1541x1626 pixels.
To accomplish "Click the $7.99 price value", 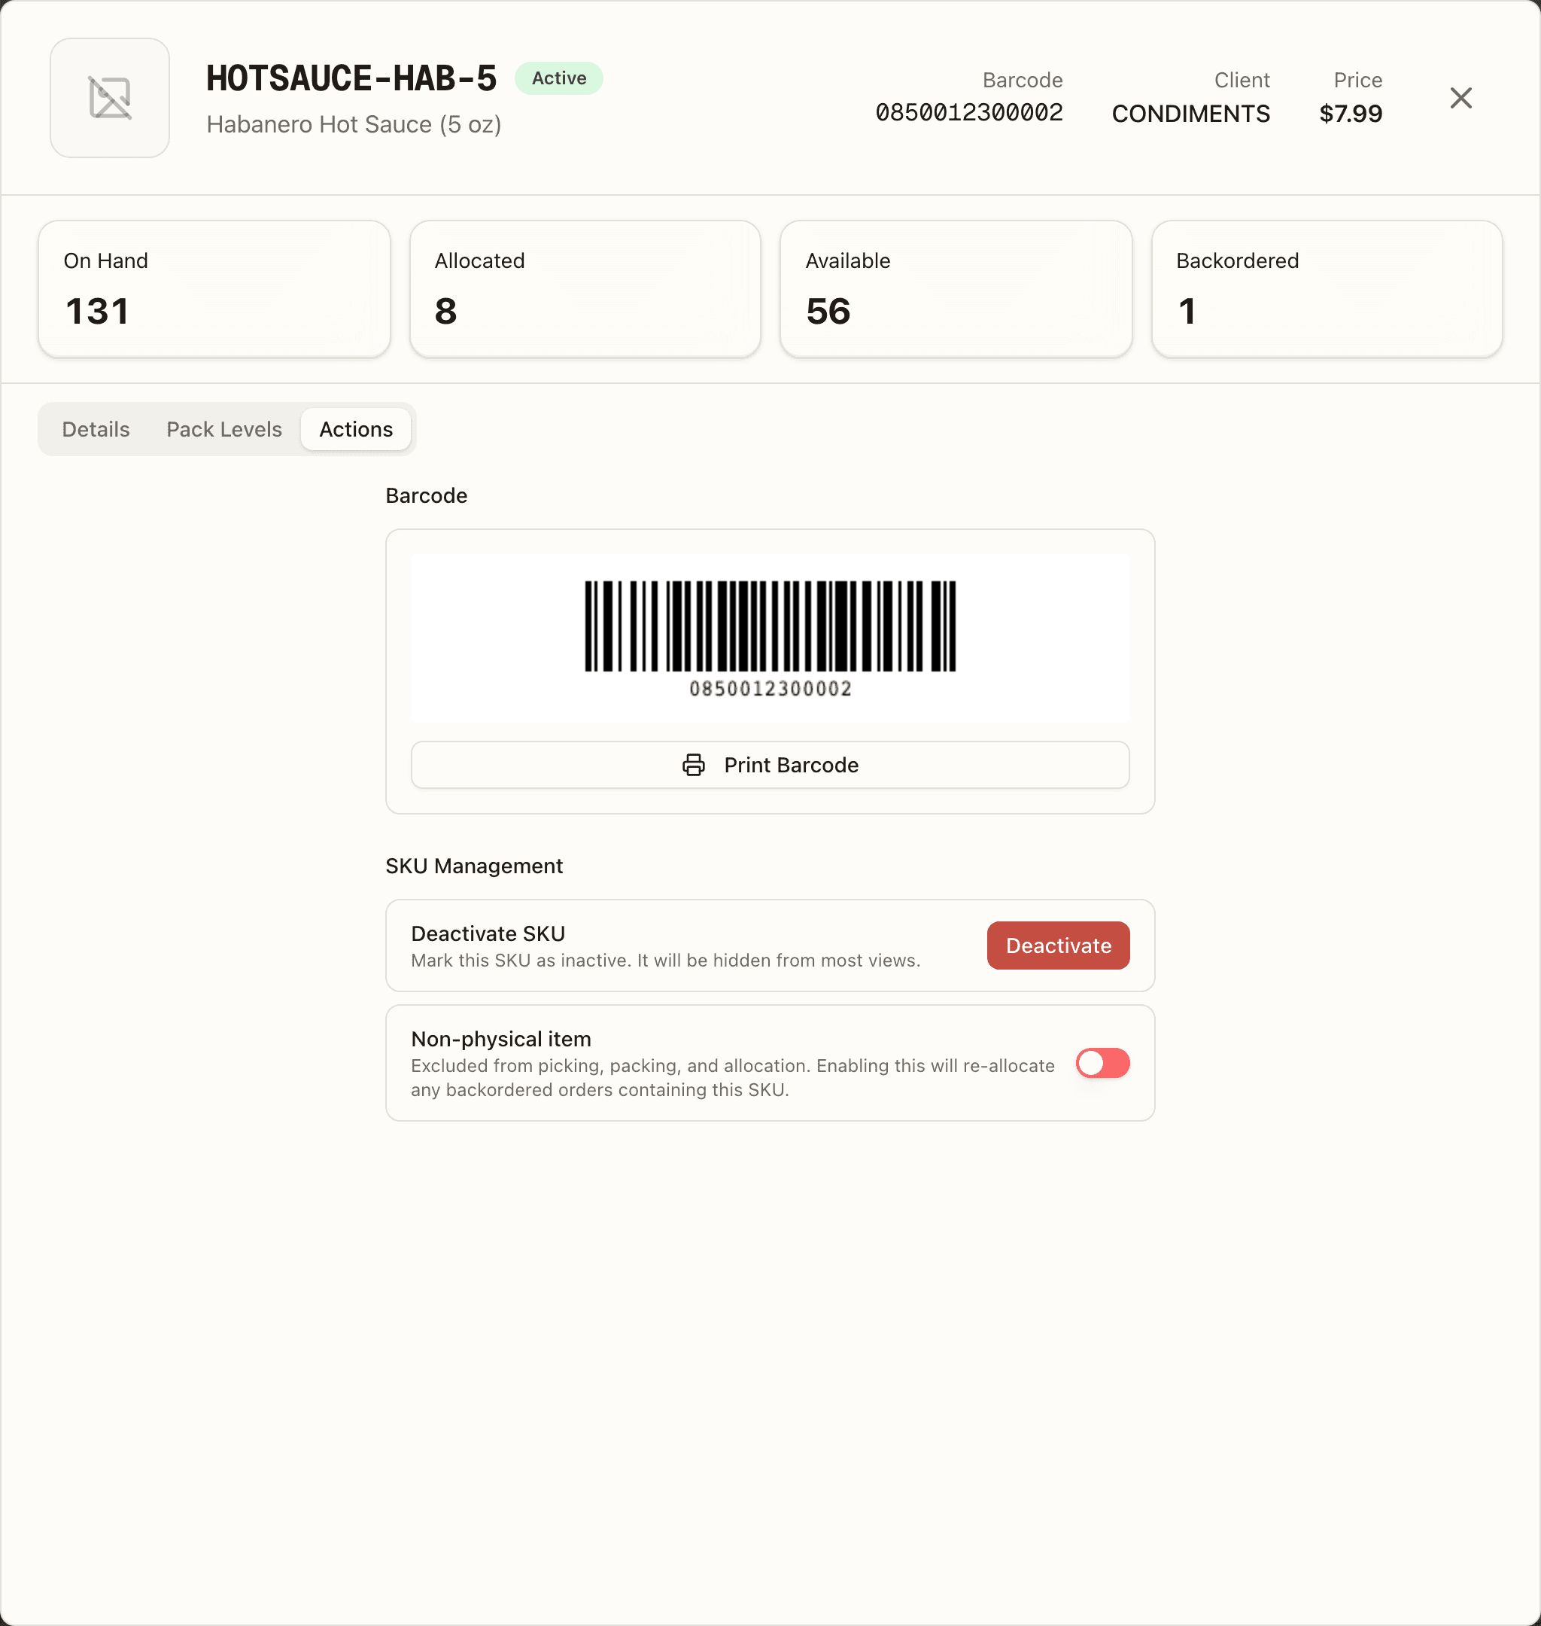I will pyautogui.click(x=1351, y=114).
